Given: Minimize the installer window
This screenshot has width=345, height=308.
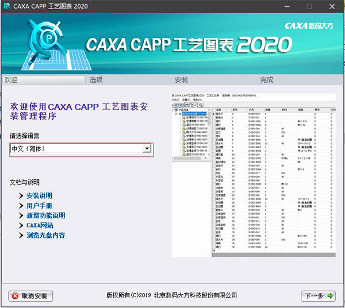Looking at the screenshot, I should pyautogui.click(x=284, y=7).
